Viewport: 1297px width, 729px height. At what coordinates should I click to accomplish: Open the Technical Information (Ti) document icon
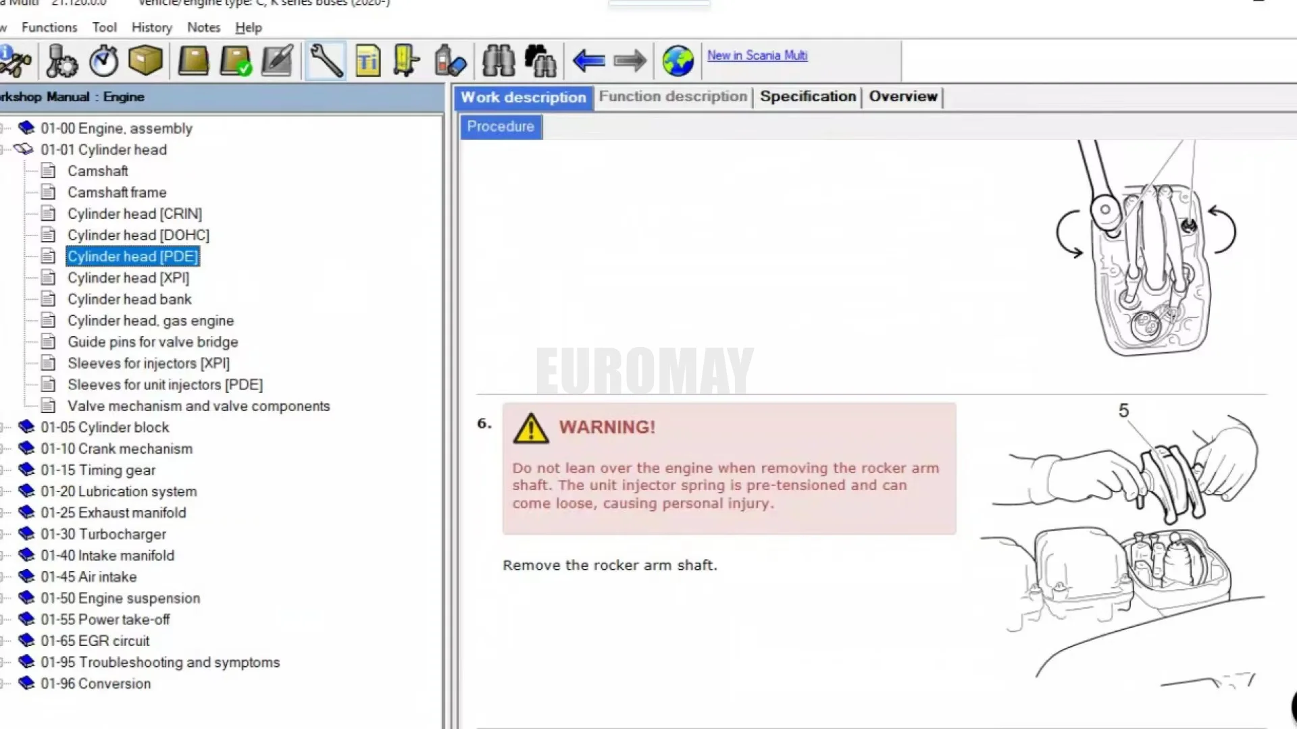pos(367,61)
